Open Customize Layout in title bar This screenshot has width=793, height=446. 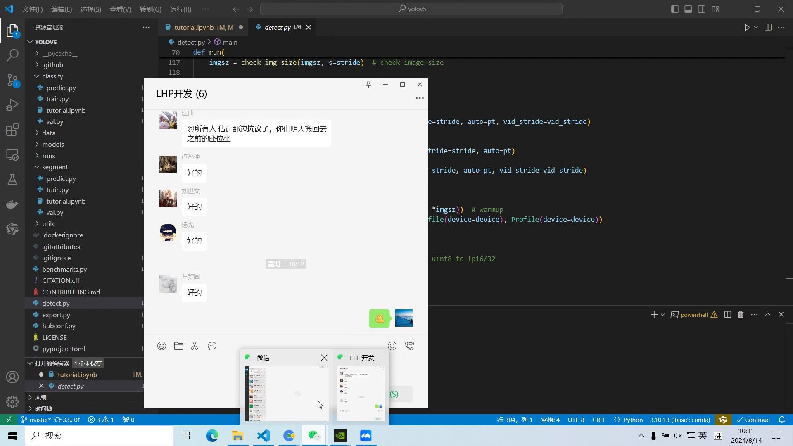715,9
